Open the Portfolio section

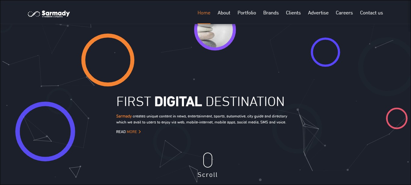coord(247,13)
